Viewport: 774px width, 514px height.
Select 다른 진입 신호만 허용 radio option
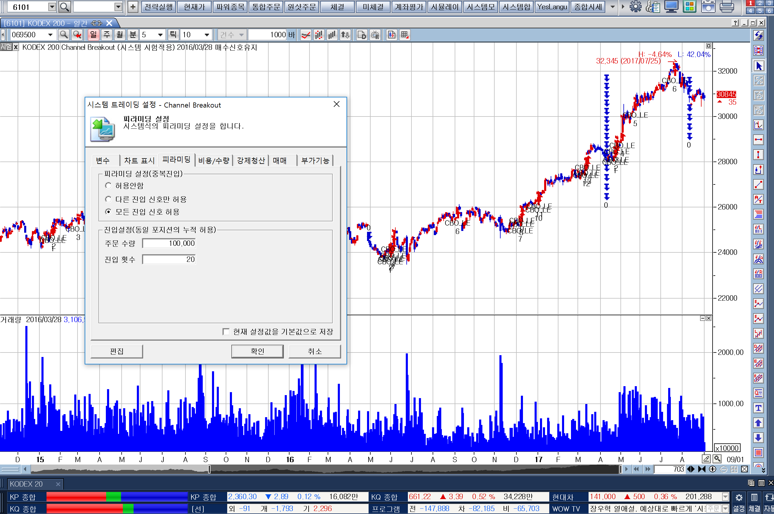coord(108,199)
